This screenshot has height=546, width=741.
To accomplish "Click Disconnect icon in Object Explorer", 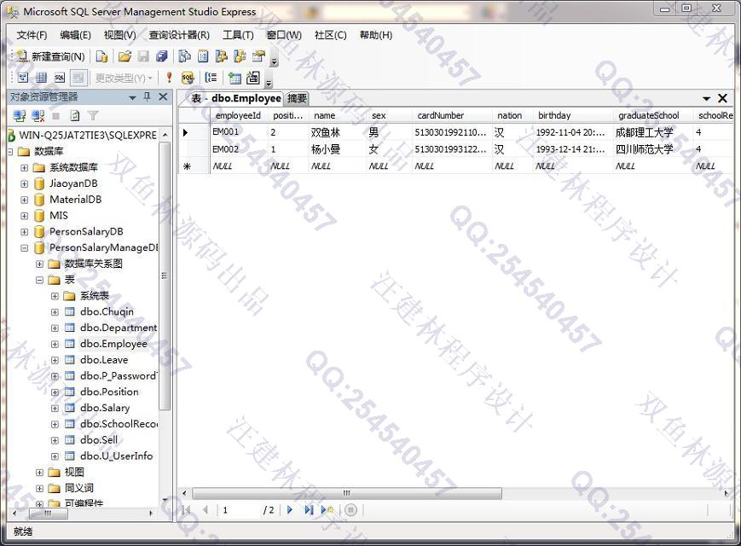I will 38,116.
